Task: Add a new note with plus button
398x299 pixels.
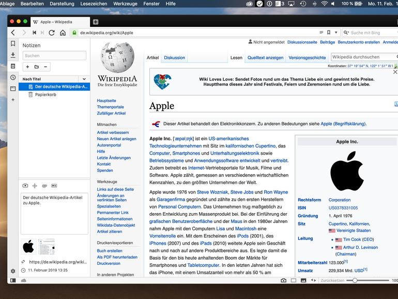Action: (x=27, y=67)
